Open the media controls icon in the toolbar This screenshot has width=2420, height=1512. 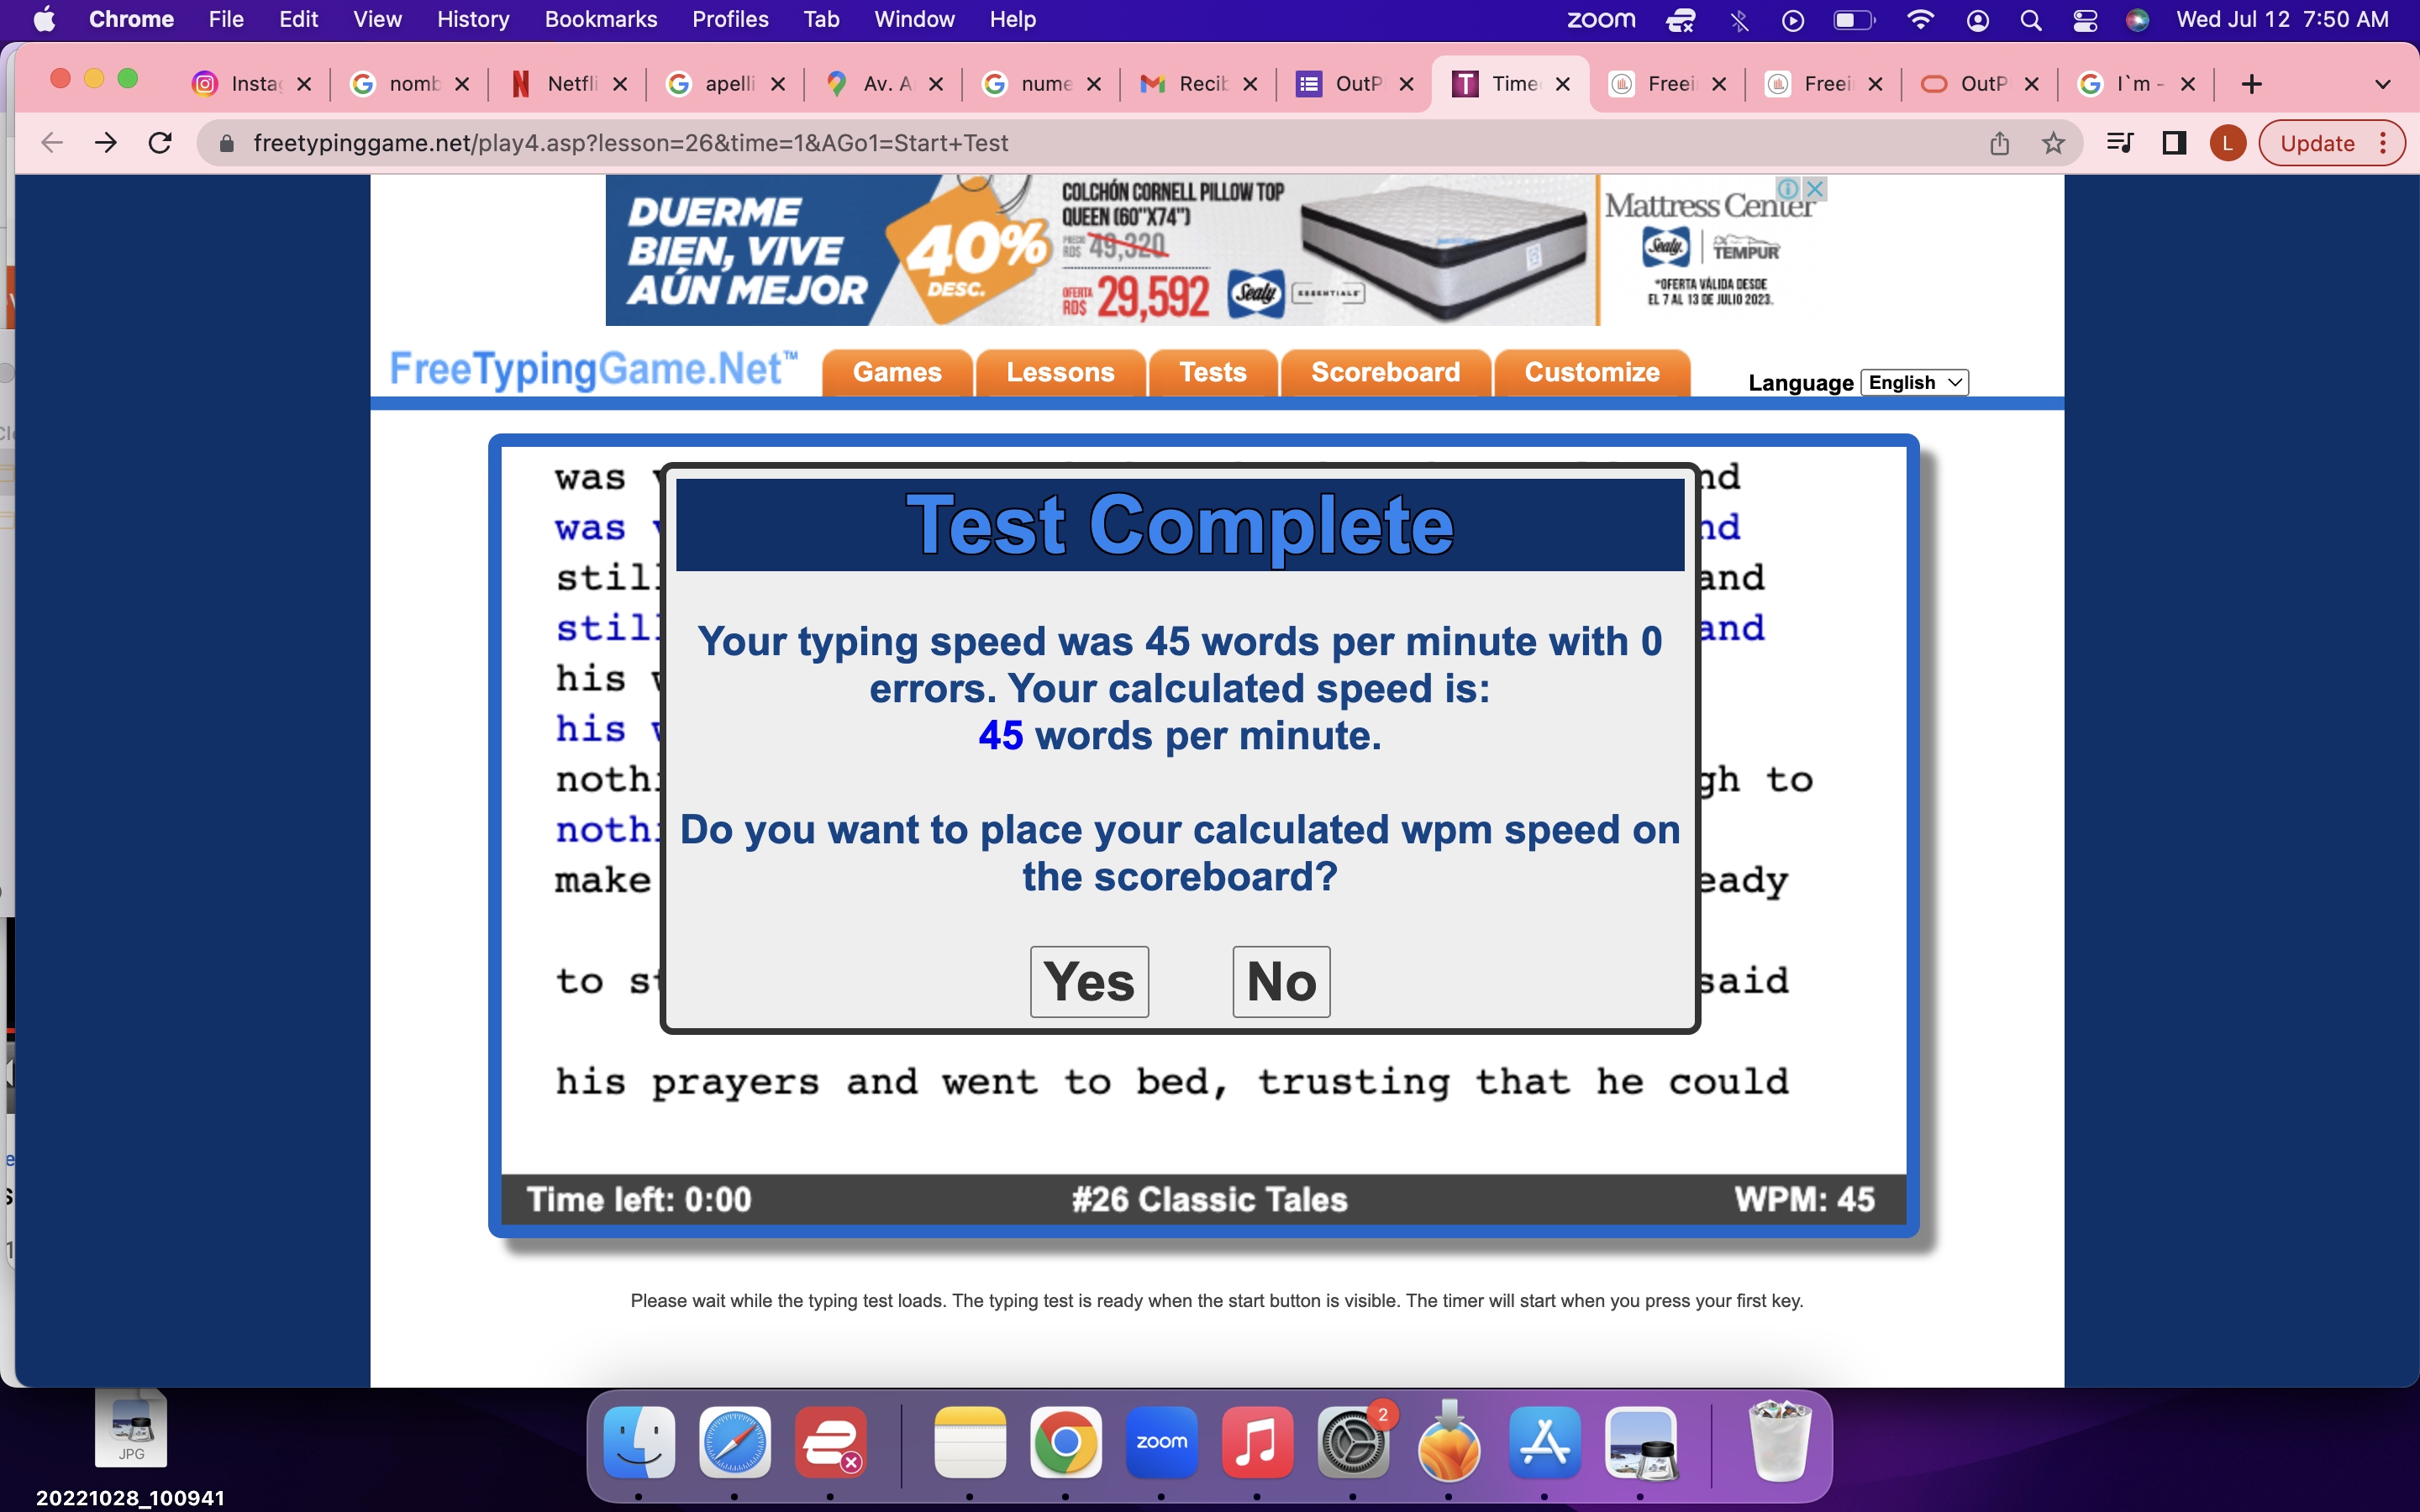point(2119,143)
